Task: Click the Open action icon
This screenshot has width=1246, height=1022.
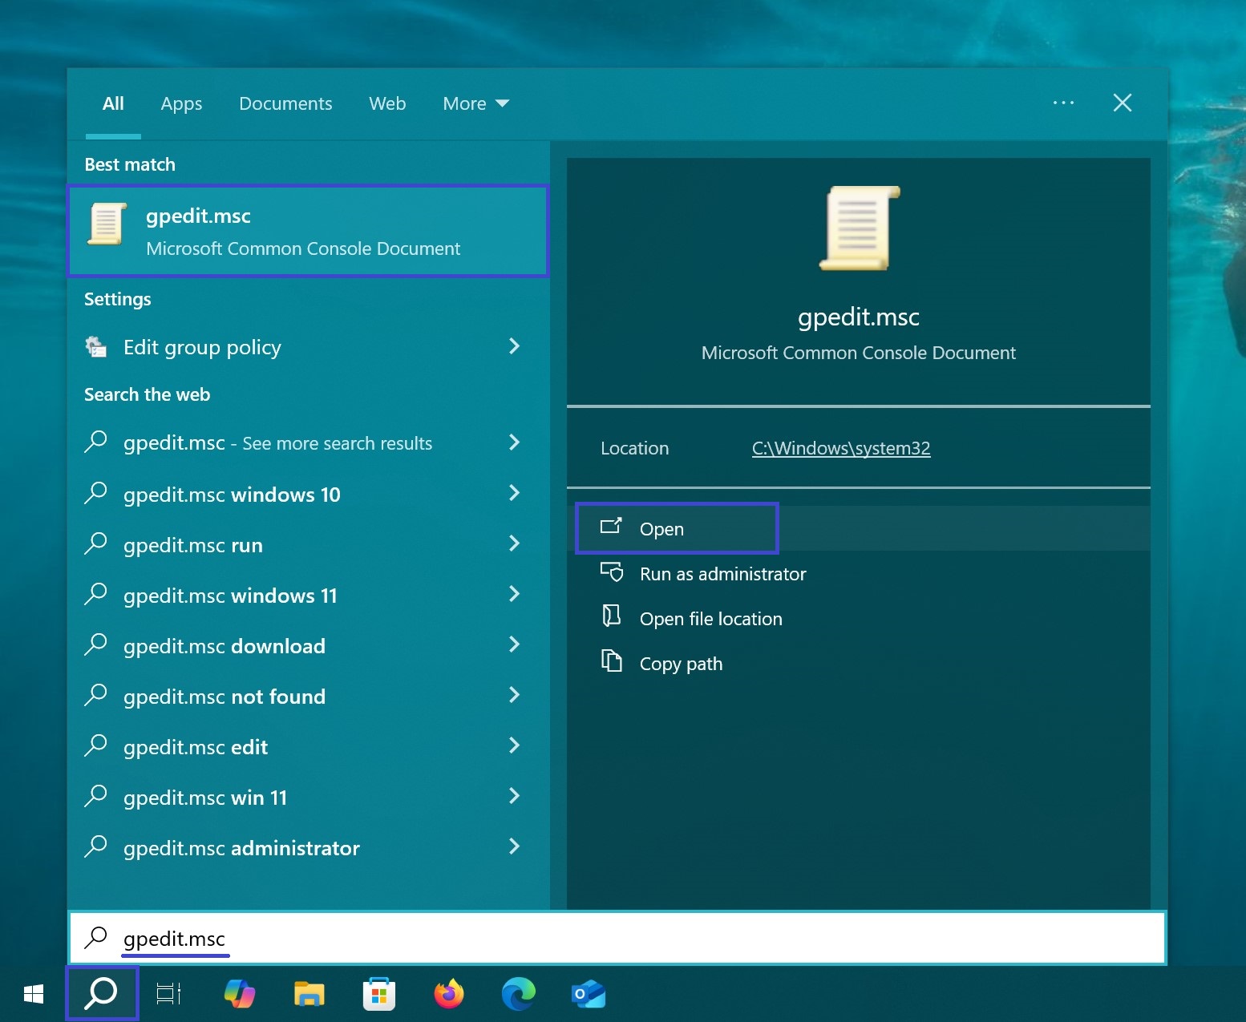Action: point(611,527)
